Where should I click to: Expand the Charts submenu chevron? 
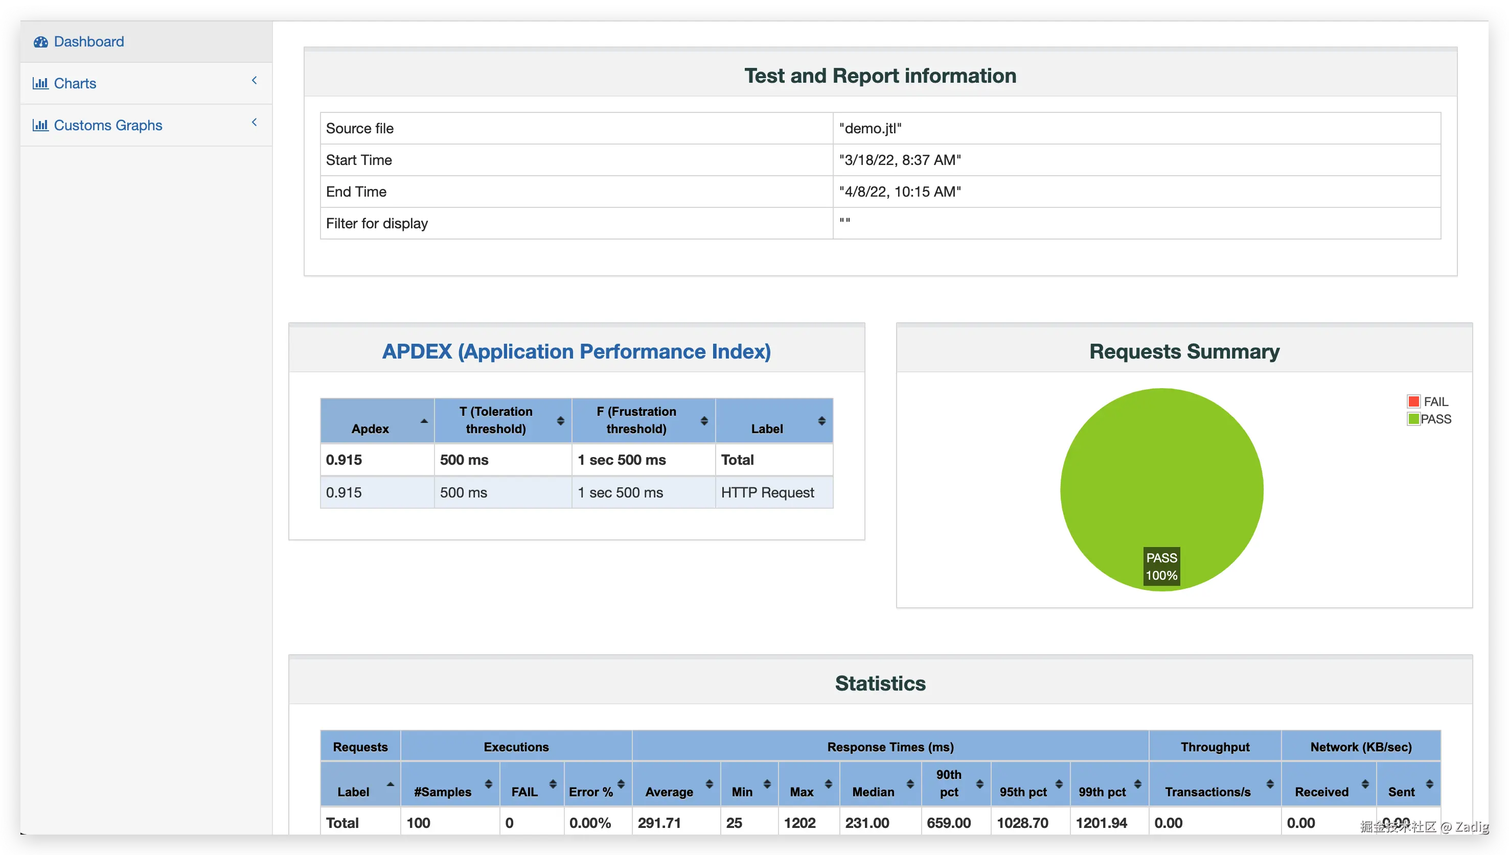[255, 81]
